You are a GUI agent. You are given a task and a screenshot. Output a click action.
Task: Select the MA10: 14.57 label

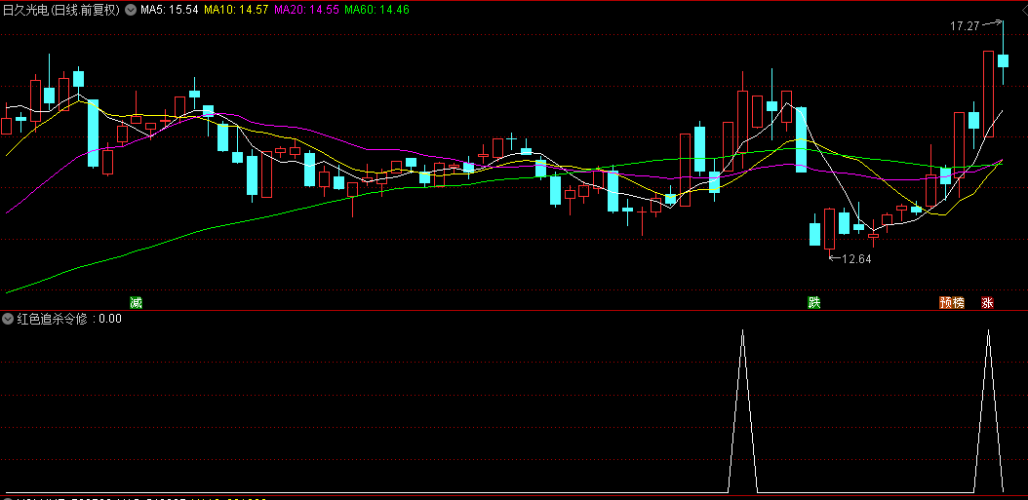[x=236, y=10]
